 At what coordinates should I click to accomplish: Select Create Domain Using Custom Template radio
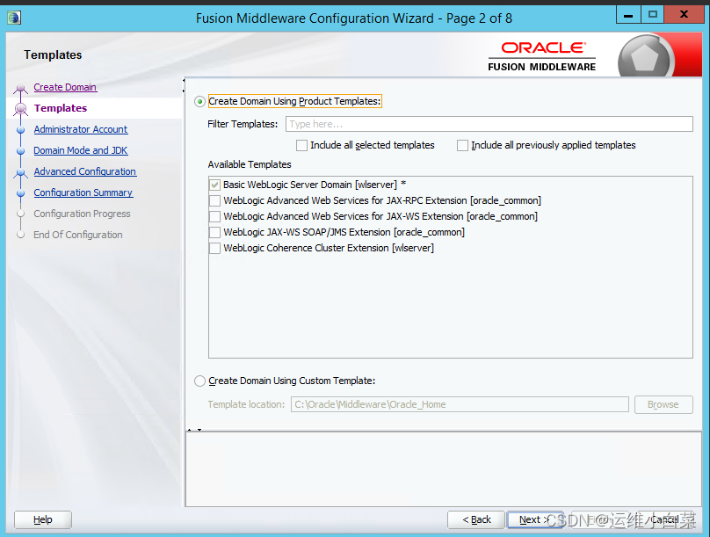[199, 381]
